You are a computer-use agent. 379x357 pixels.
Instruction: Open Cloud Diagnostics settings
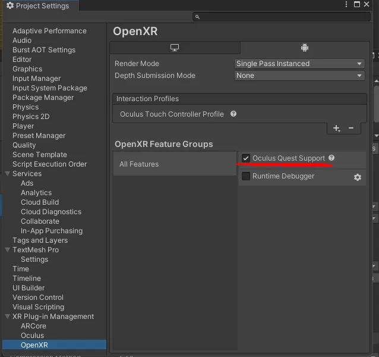click(x=51, y=212)
